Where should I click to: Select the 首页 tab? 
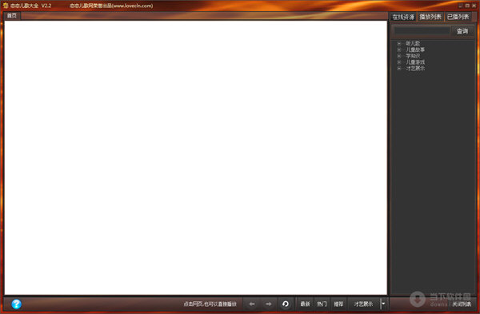12,16
